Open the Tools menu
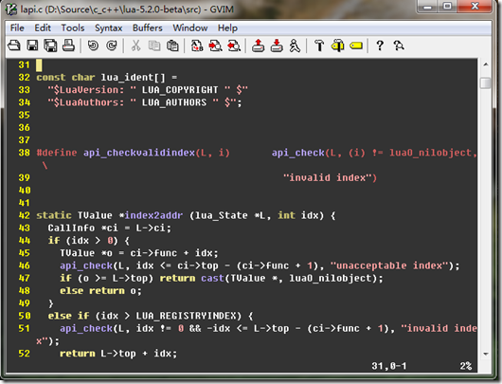 73,27
